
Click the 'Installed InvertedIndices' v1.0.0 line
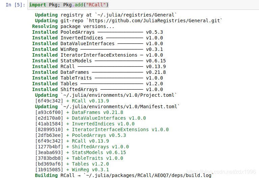pos(98,38)
